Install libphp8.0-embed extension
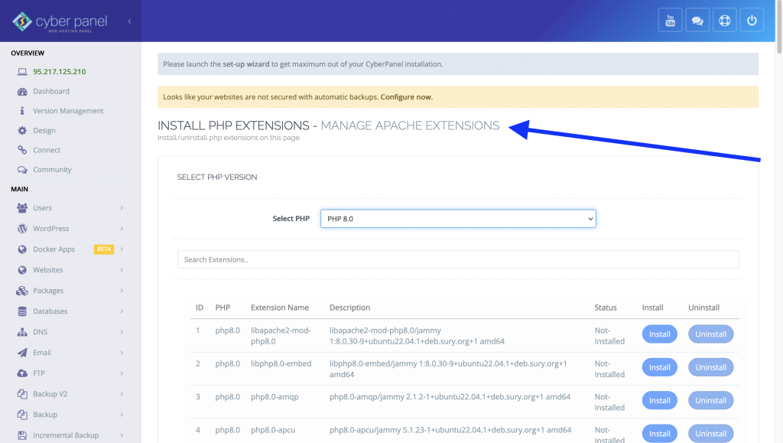 click(x=659, y=367)
